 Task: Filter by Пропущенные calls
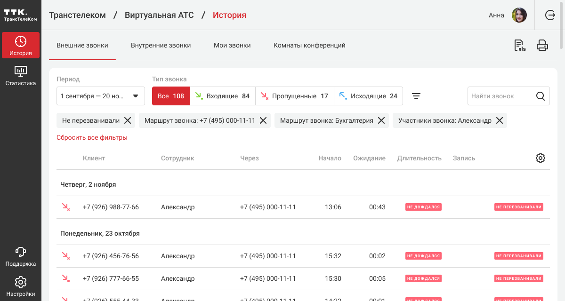[295, 96]
